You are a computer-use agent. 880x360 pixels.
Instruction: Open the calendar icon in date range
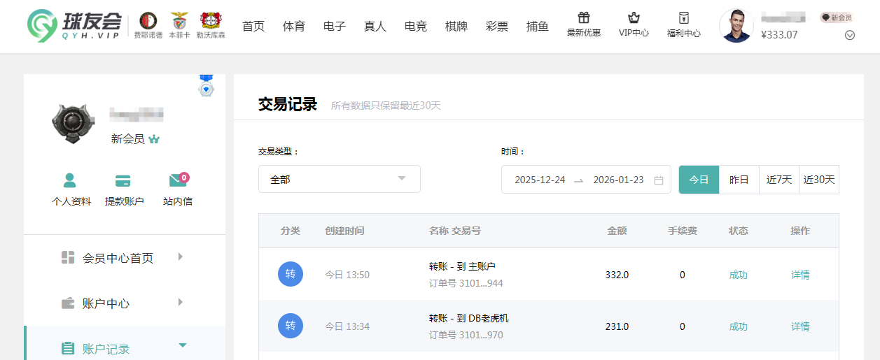point(659,180)
